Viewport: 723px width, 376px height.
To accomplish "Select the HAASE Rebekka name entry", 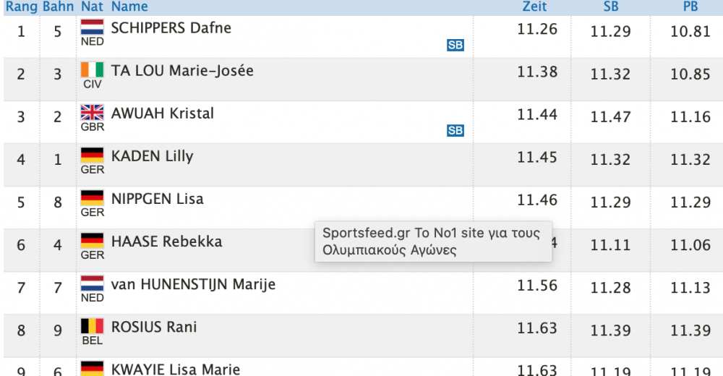I will [x=166, y=242].
